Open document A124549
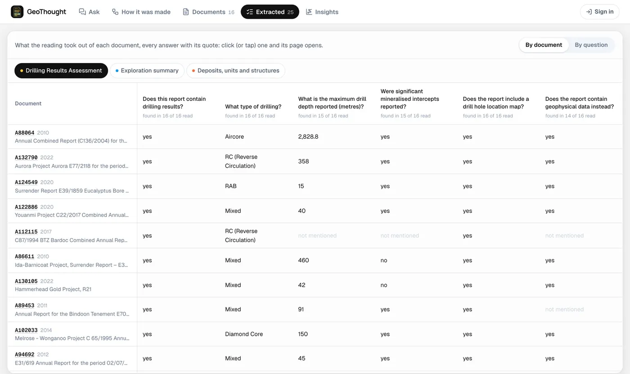630x374 pixels. [26, 182]
